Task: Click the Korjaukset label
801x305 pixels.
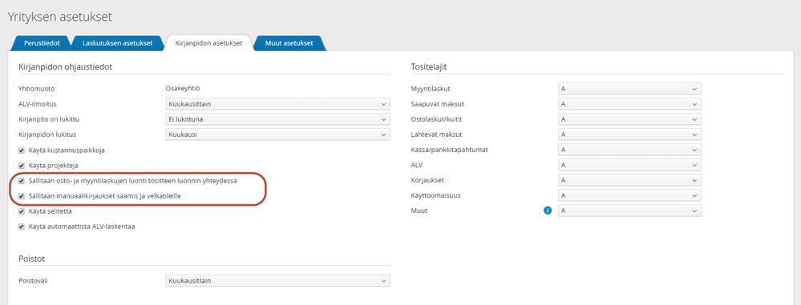Action: click(427, 180)
